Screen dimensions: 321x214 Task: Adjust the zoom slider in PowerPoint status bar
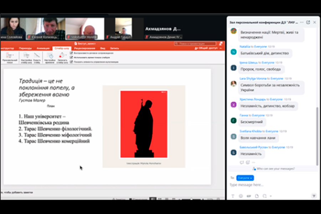tap(192, 199)
